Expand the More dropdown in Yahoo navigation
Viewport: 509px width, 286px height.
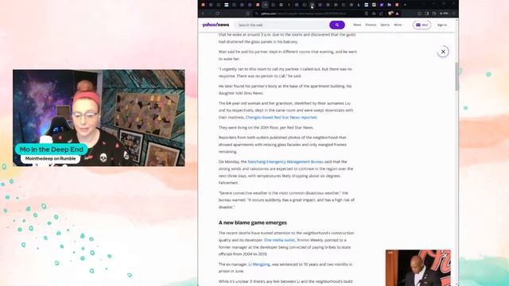pyautogui.click(x=398, y=25)
